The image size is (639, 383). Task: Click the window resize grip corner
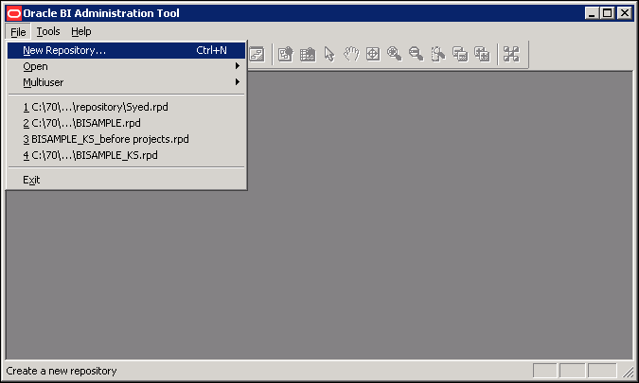tap(628, 371)
